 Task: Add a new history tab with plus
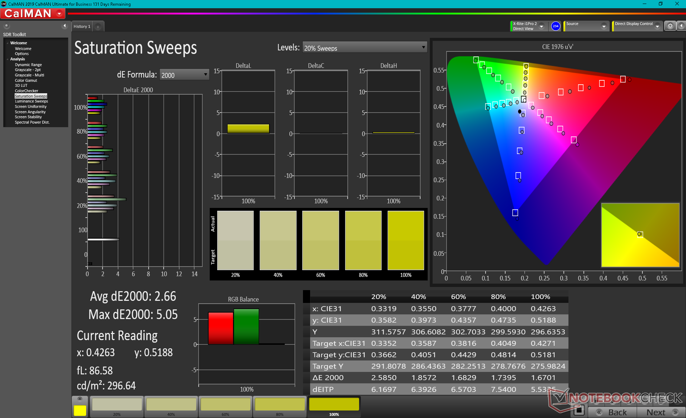[x=98, y=26]
